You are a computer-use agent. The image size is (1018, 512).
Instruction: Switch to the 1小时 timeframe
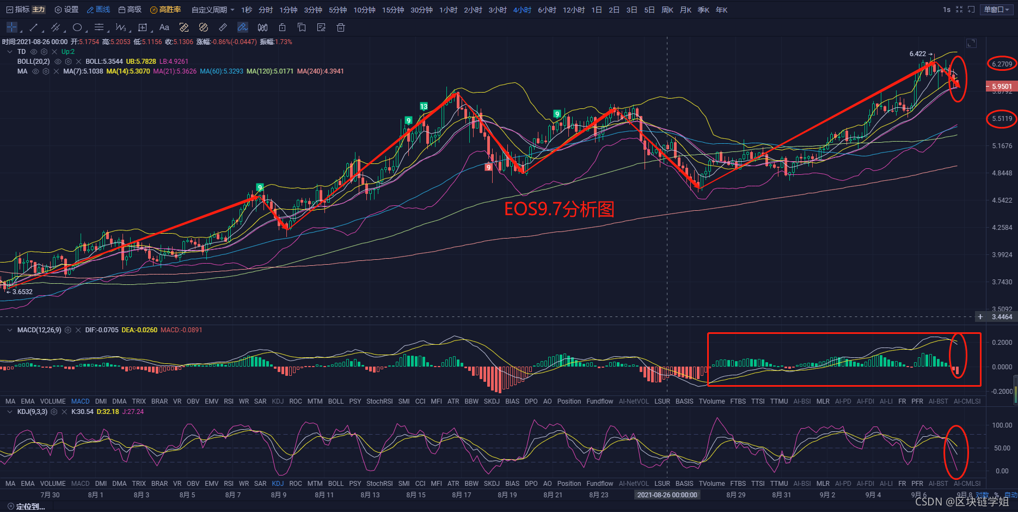tap(448, 10)
